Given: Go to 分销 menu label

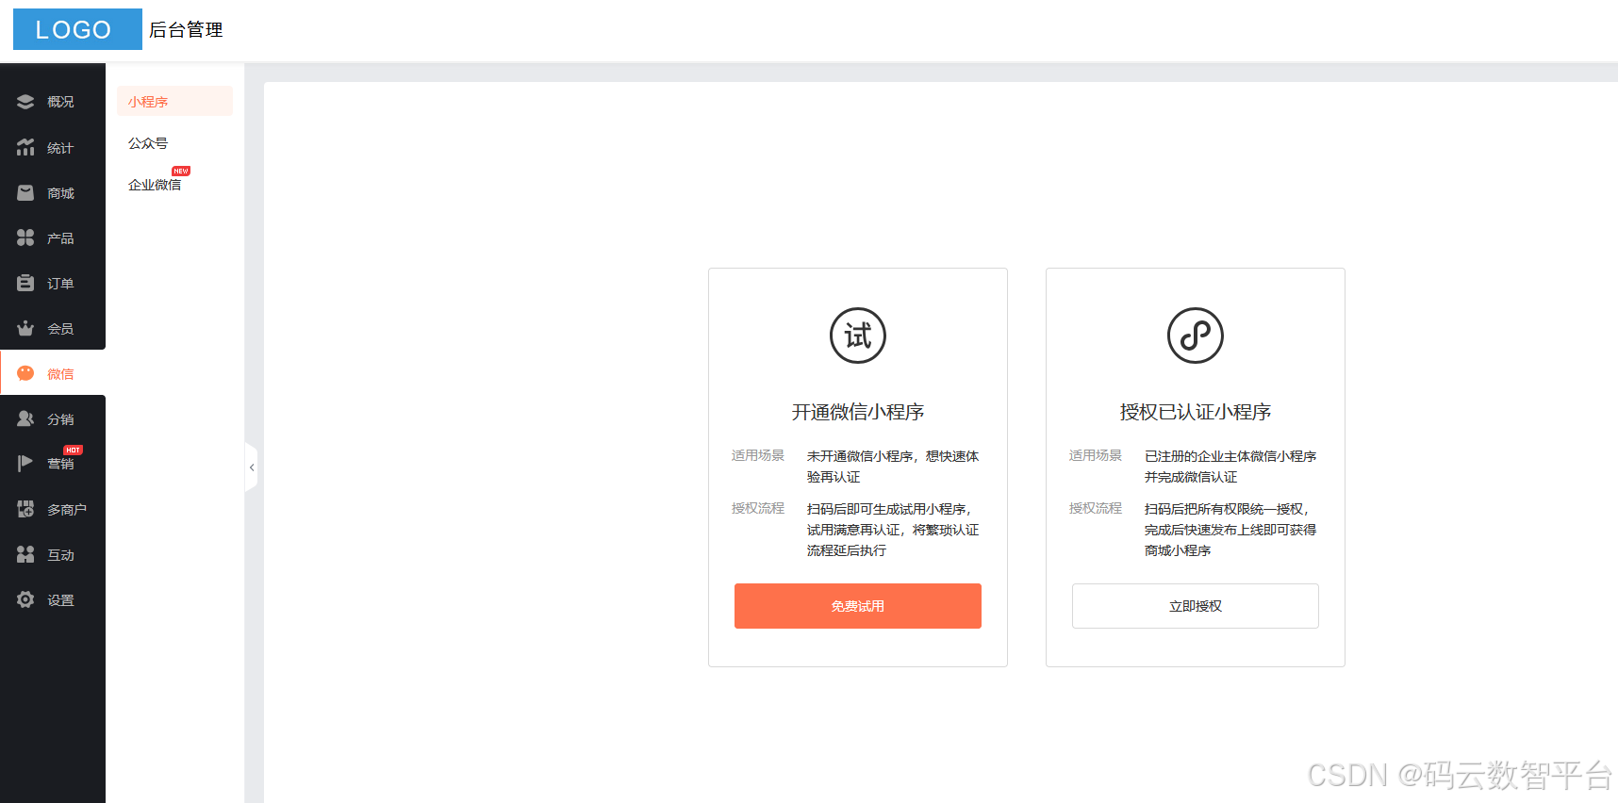Looking at the screenshot, I should coord(60,419).
